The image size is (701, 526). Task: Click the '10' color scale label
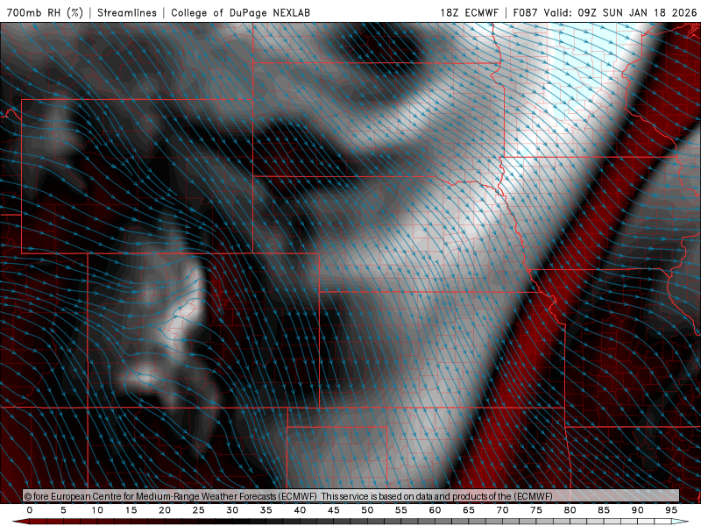(x=97, y=510)
